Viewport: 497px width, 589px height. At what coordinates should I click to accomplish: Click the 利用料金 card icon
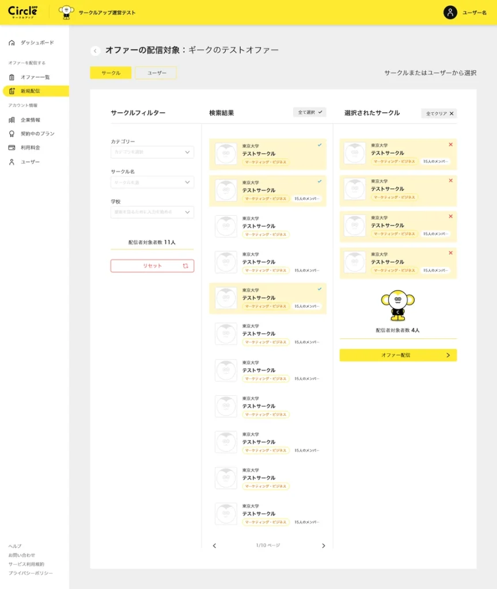[12, 148]
